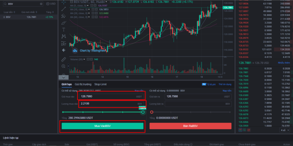Remove the MA (10, close, 0) indicator
The width and height of the screenshot is (293, 146).
point(96,9)
